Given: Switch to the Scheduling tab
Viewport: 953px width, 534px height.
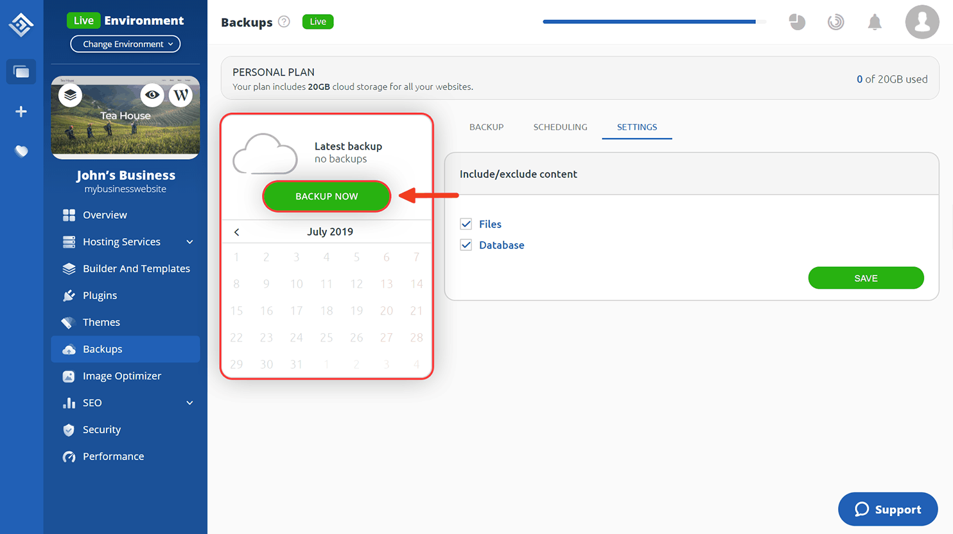Looking at the screenshot, I should (560, 127).
